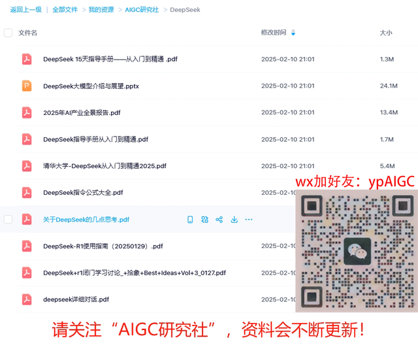The height and width of the screenshot is (351, 418).
Task: Click the PDF icon for 清华大学-DeepSeek从入门到精通2025
Action: click(x=27, y=166)
